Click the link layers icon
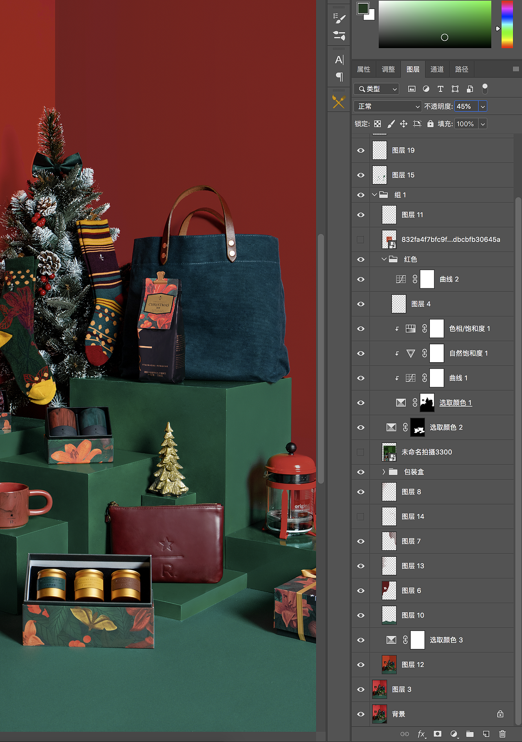Viewport: 522px width, 742px height. (405, 734)
